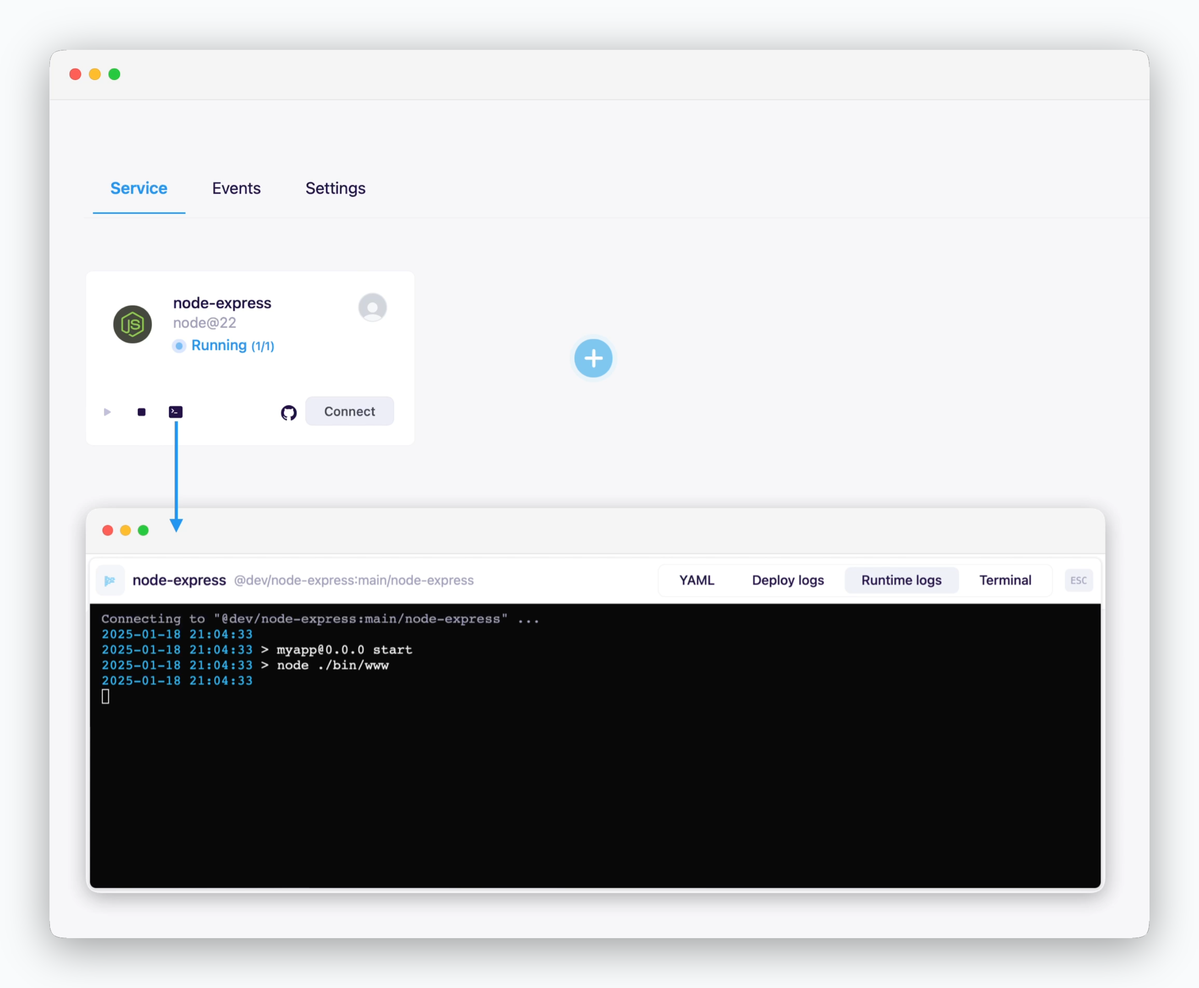
Task: Switch to the Events tab
Action: [x=236, y=188]
